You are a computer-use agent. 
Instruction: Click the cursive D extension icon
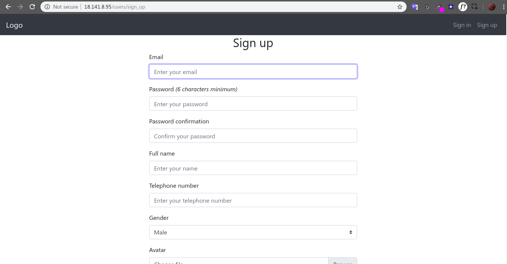427,7
